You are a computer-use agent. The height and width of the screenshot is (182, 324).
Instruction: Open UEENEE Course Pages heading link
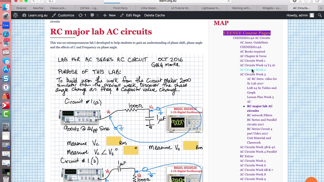coord(247,33)
